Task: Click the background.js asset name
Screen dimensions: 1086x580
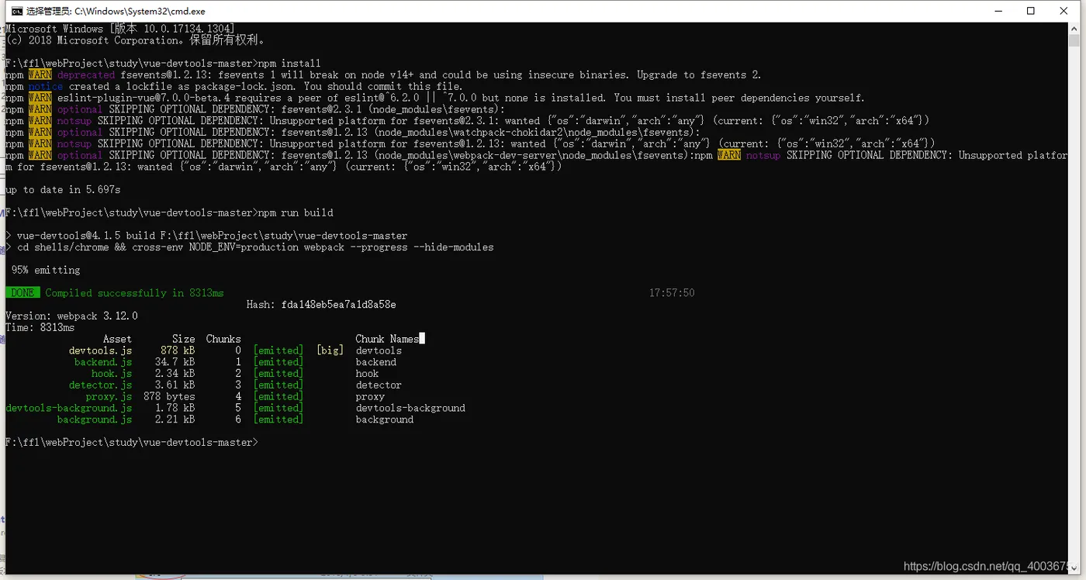Action: coord(95,419)
